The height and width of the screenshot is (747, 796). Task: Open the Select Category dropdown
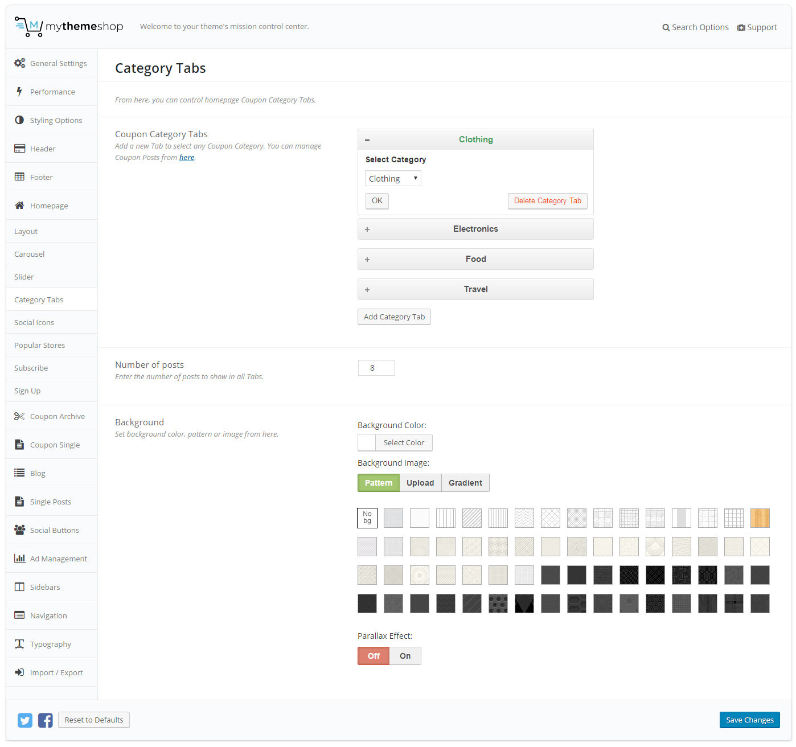(x=393, y=179)
